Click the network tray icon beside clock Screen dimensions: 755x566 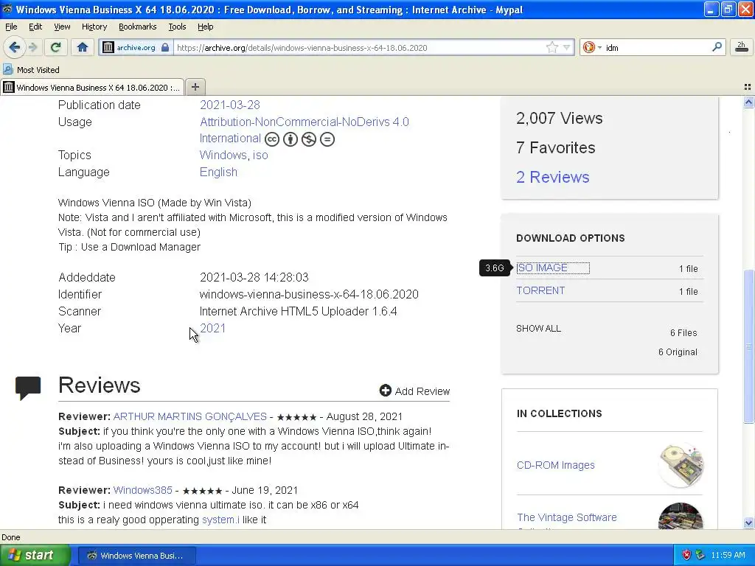(700, 555)
